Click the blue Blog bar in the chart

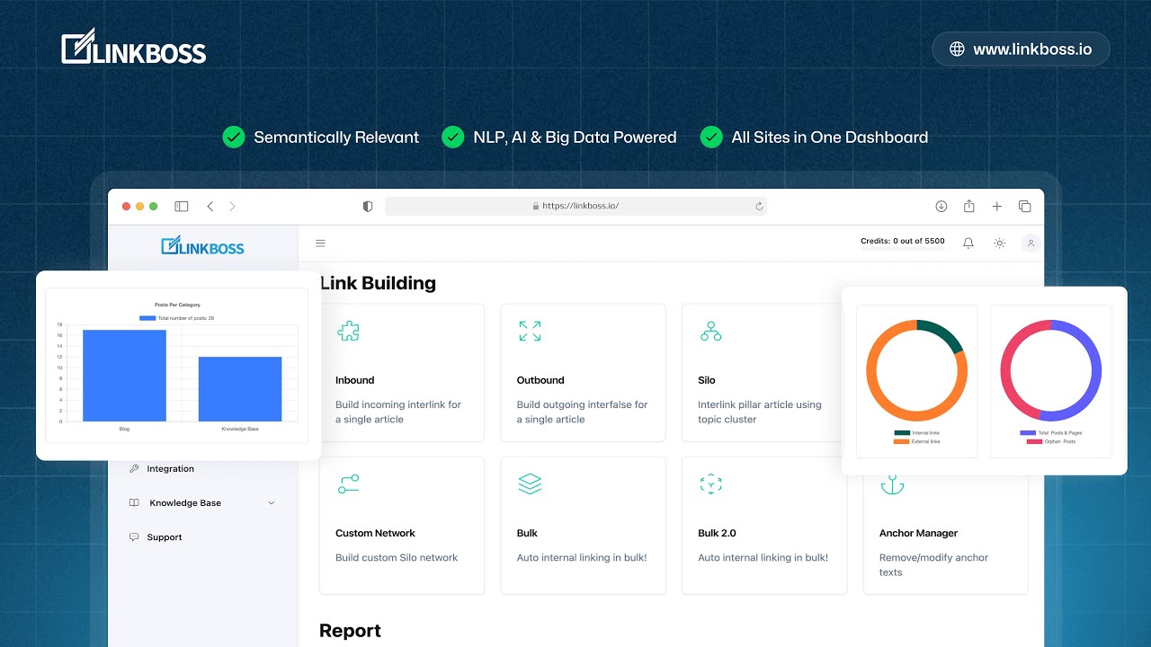click(124, 376)
